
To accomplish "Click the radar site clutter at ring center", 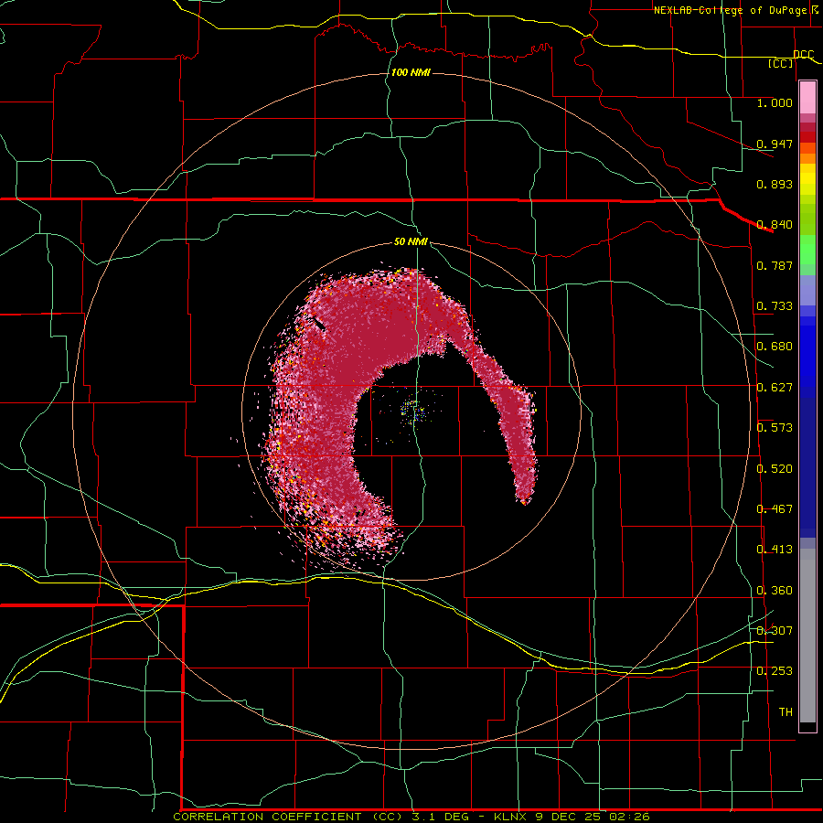I will [413, 411].
